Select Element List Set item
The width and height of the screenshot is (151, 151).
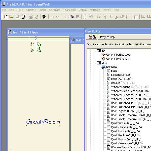(x=121, y=75)
